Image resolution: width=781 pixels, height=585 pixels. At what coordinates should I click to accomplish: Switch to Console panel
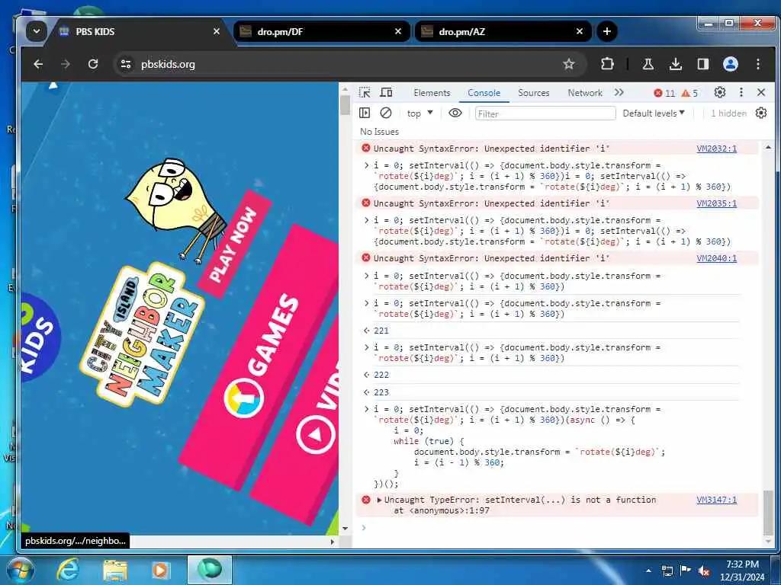point(484,92)
